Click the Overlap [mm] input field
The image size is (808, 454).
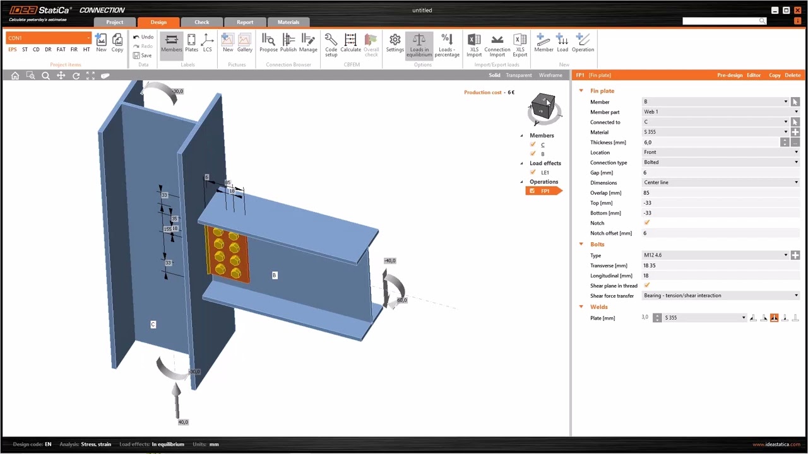click(721, 192)
